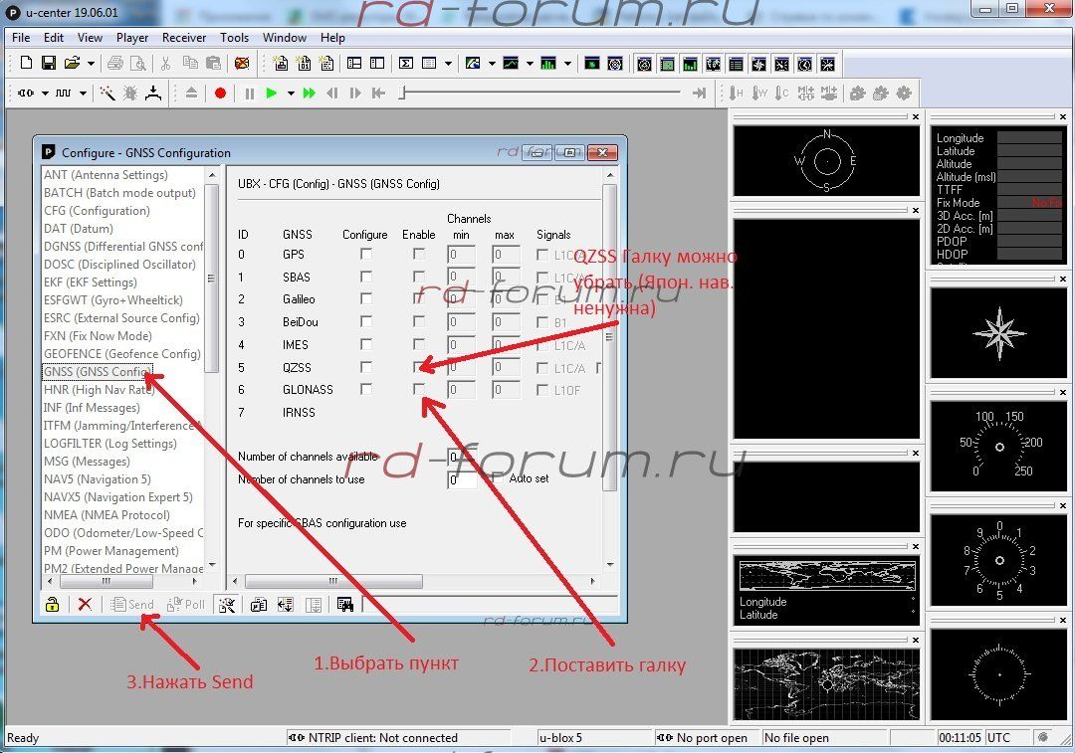Viewport: 1075px width, 753px height.
Task: Click the Step backward playback icon
Action: point(332,93)
